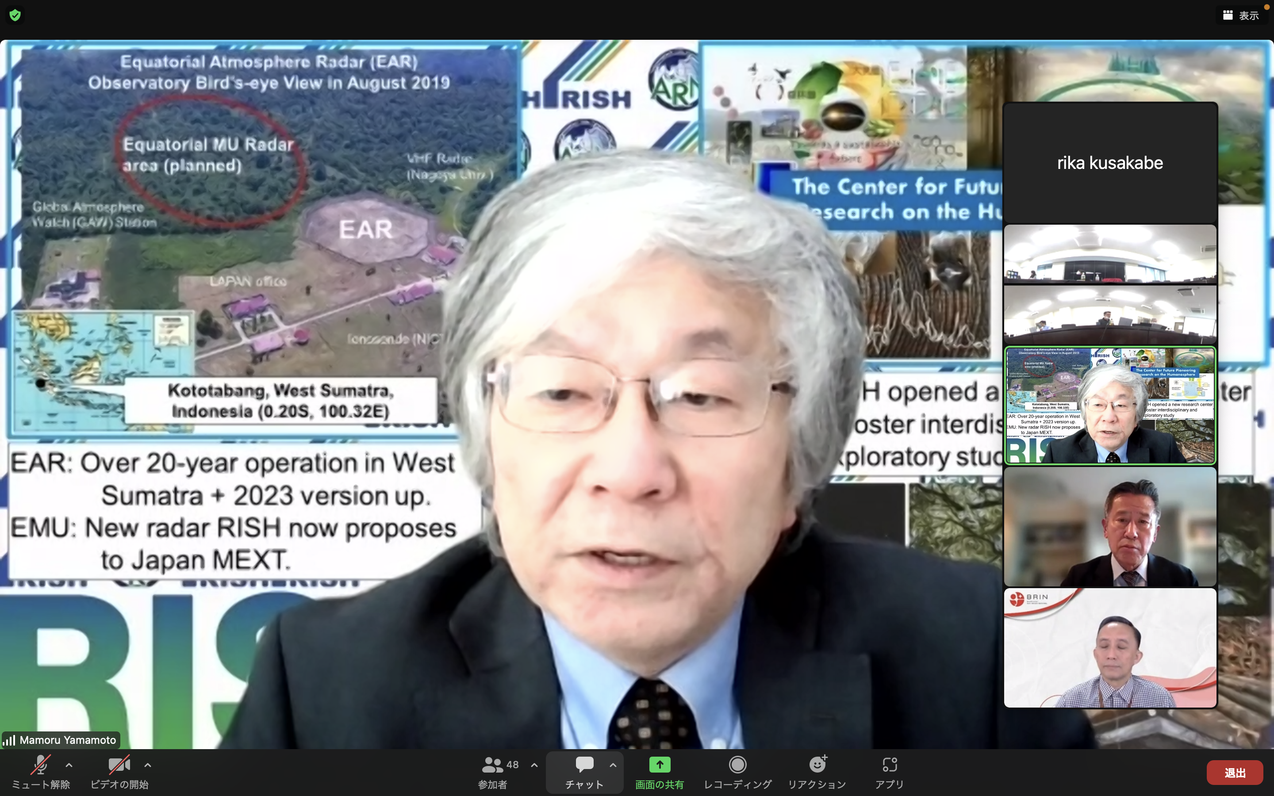This screenshot has width=1274, height=796.
Task: Share screen with the green button
Action: 660,772
